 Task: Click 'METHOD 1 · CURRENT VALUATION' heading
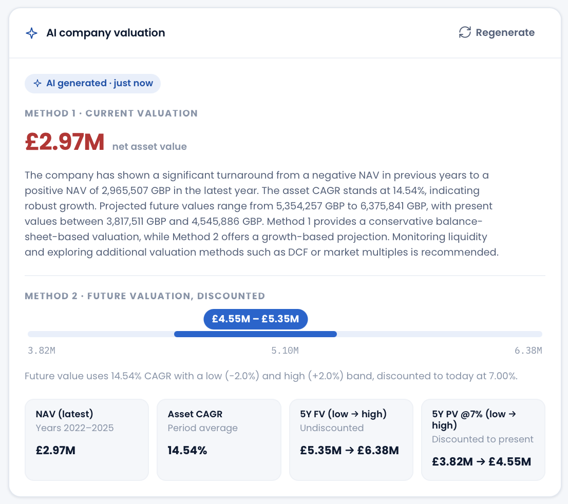111,113
